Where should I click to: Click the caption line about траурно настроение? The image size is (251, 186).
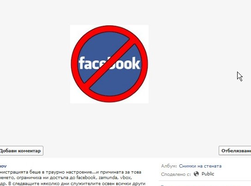[71, 172]
